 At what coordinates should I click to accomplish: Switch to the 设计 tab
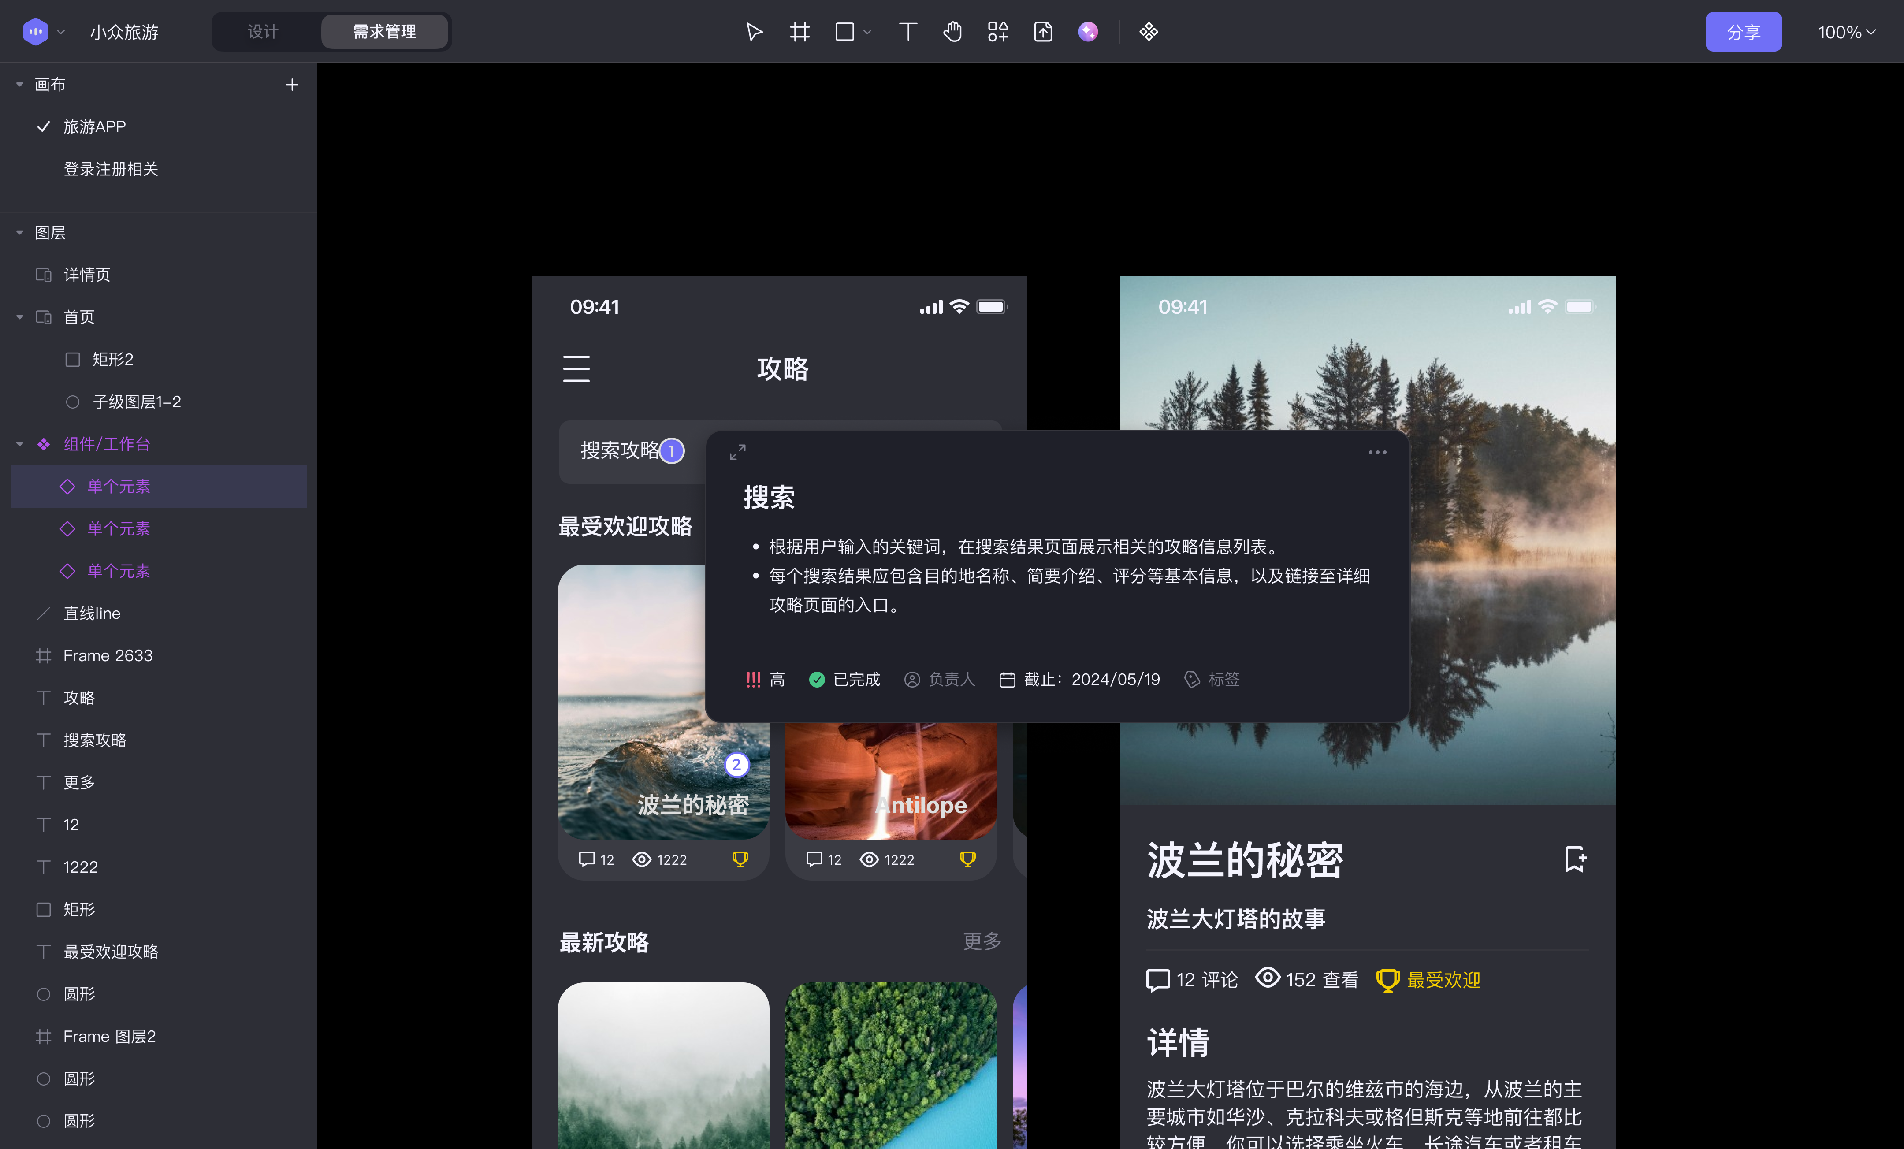(263, 32)
